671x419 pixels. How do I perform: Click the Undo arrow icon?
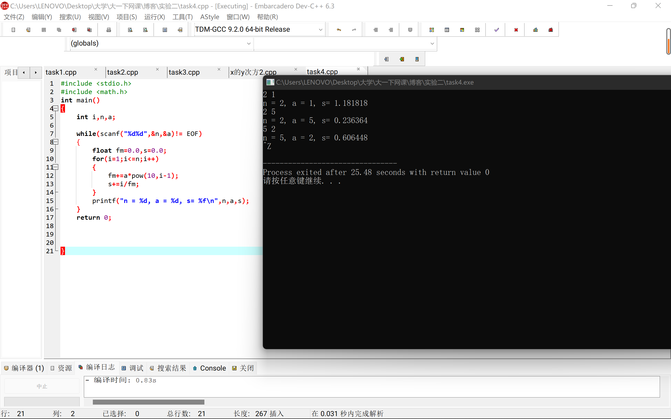coord(339,30)
